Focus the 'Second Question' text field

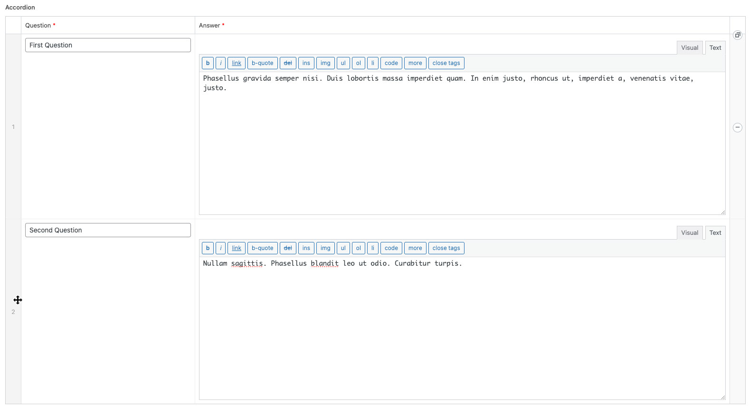[x=108, y=230]
